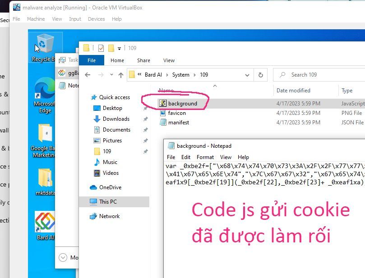This screenshot has height=278, width=365.
Task: Select the favicon PNG file
Action: (176, 113)
